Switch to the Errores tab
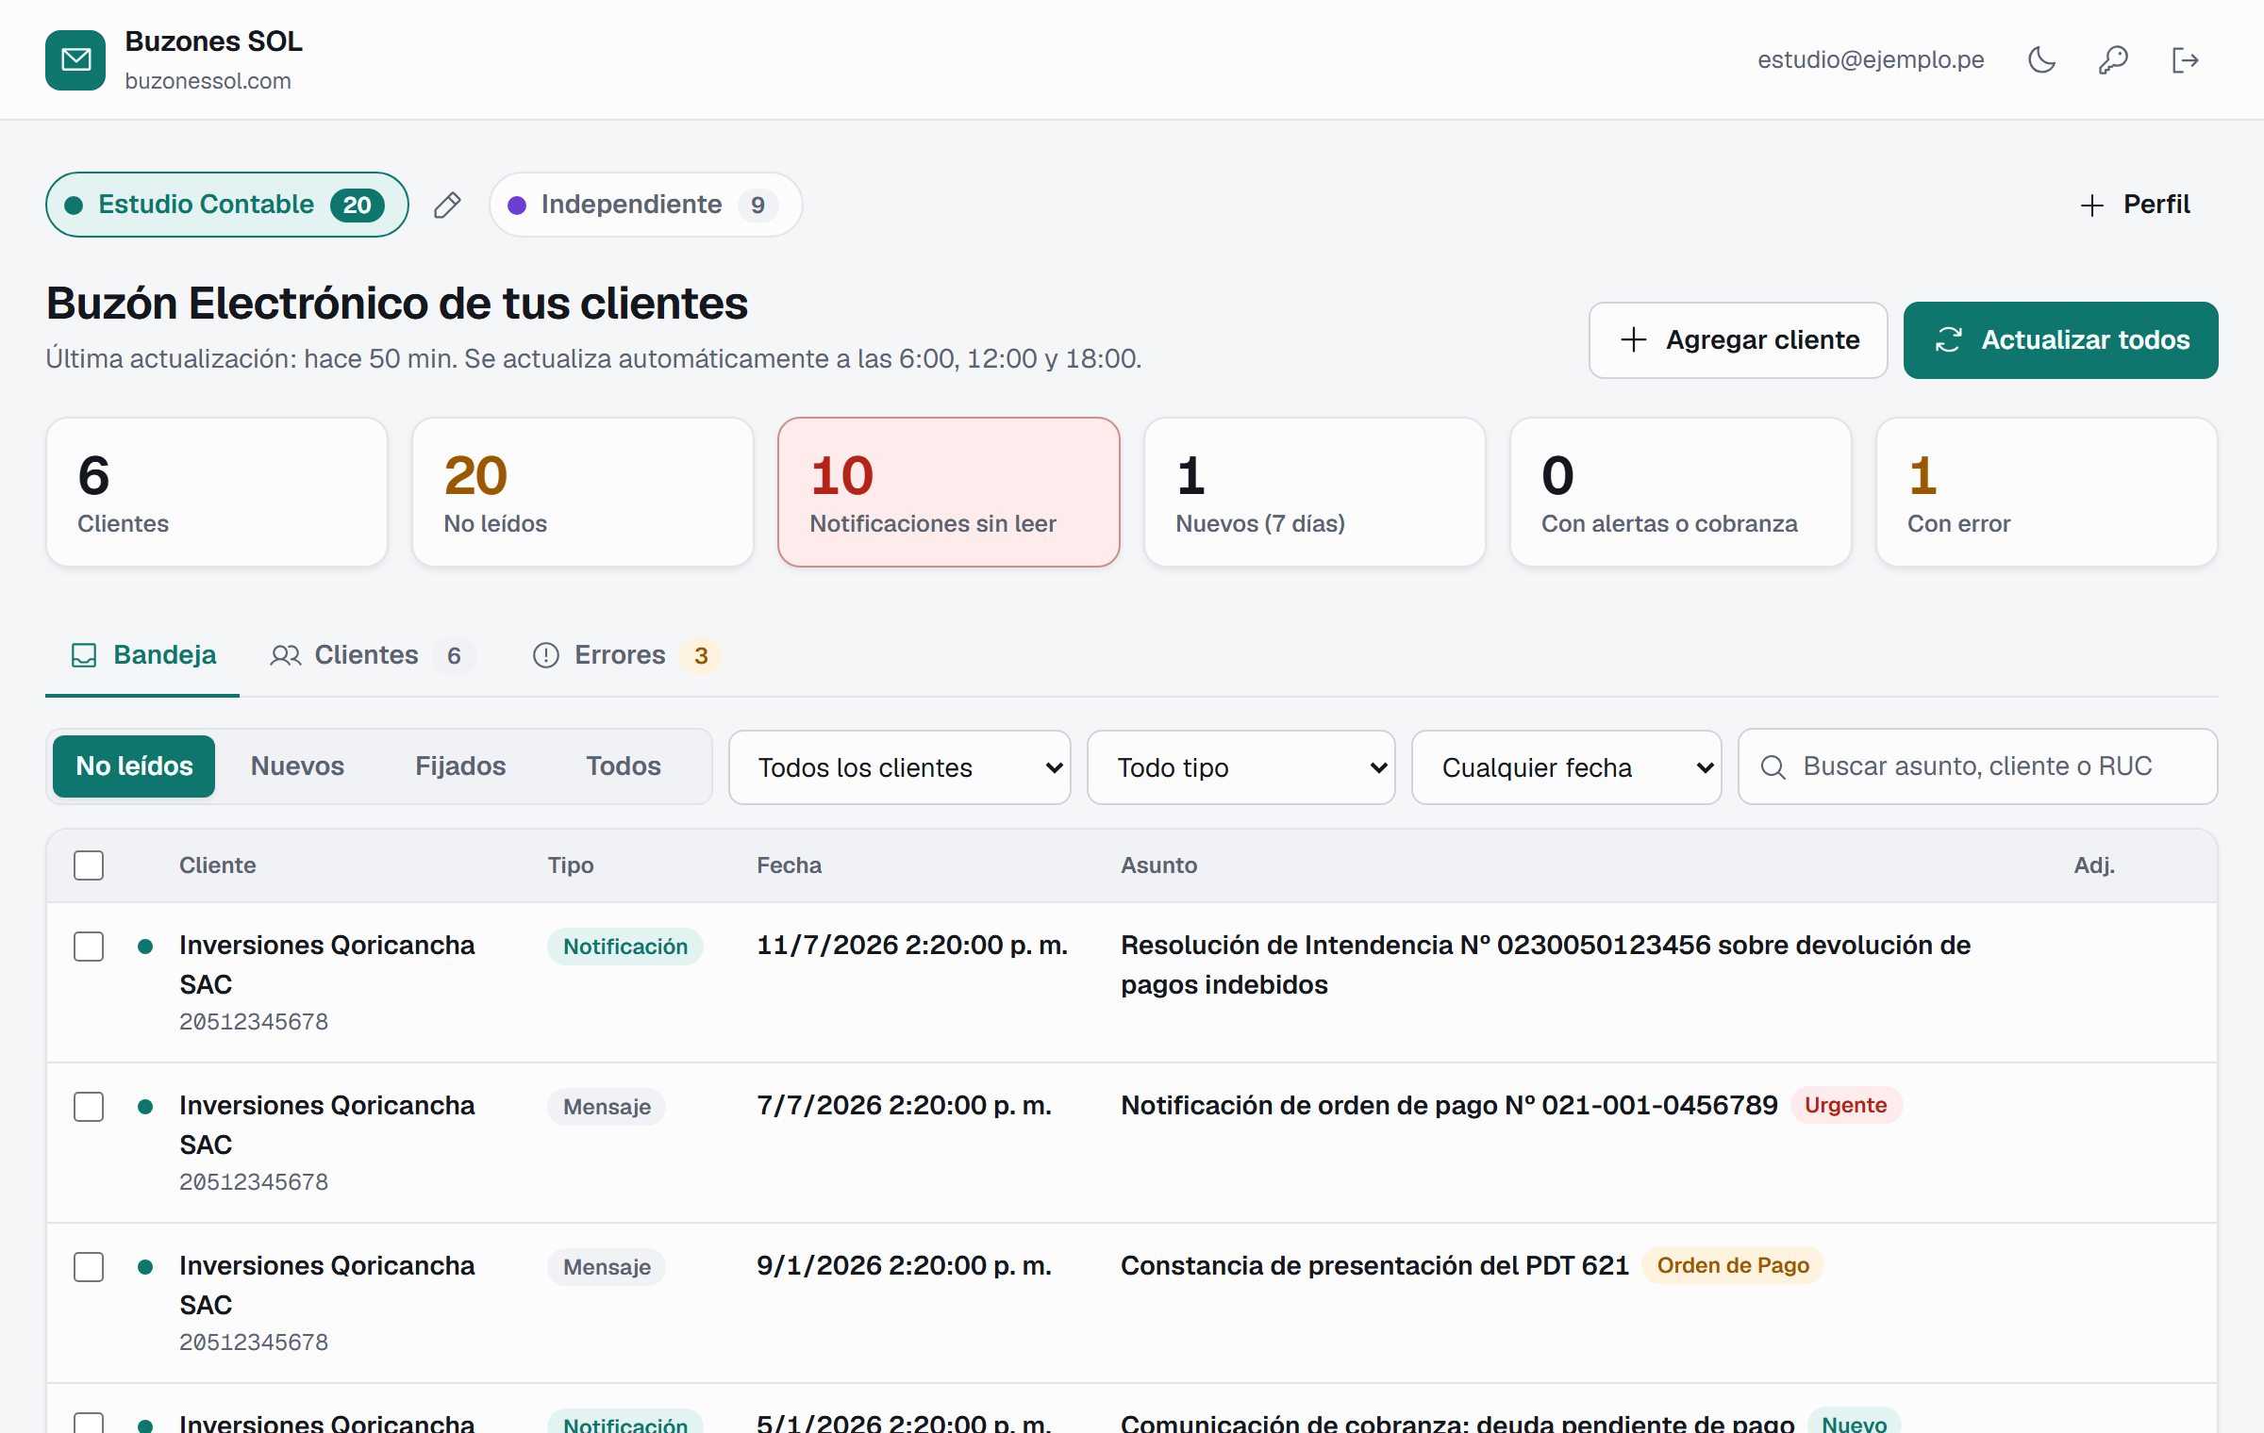 click(x=626, y=655)
